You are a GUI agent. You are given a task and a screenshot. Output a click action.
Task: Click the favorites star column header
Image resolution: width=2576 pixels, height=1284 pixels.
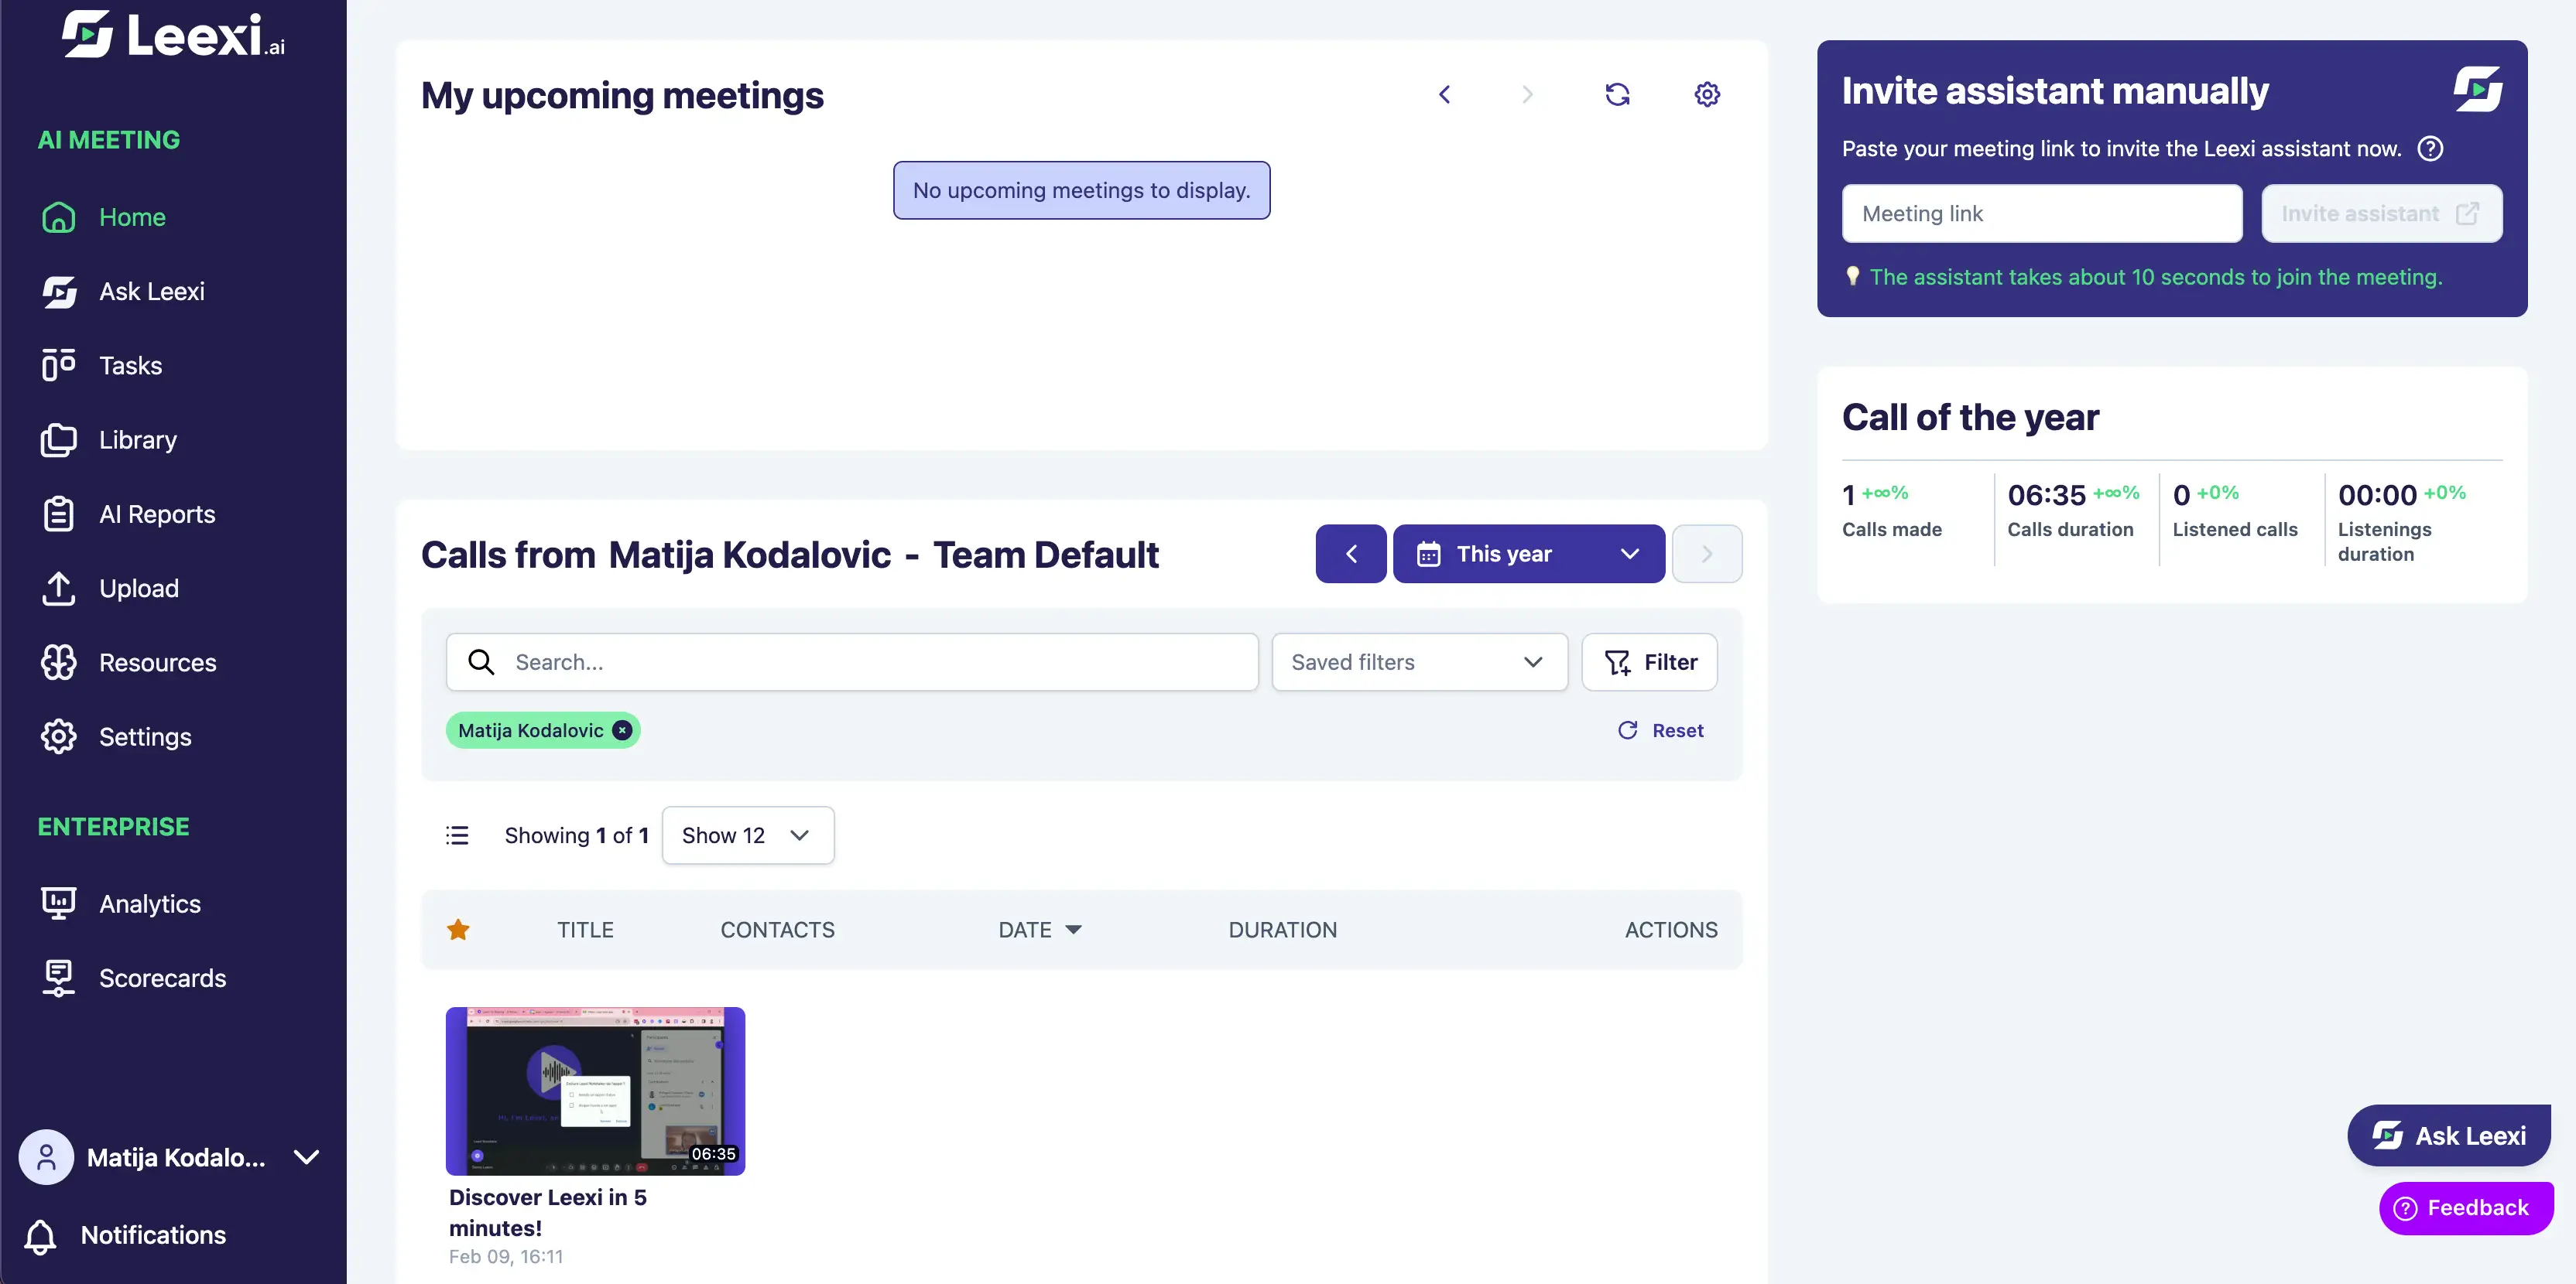click(x=458, y=929)
